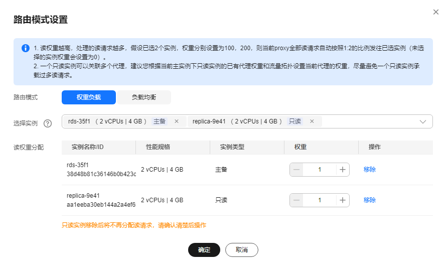Screen dimensions: 447x272
Task: Click the 权重 column header
Action: [301, 147]
